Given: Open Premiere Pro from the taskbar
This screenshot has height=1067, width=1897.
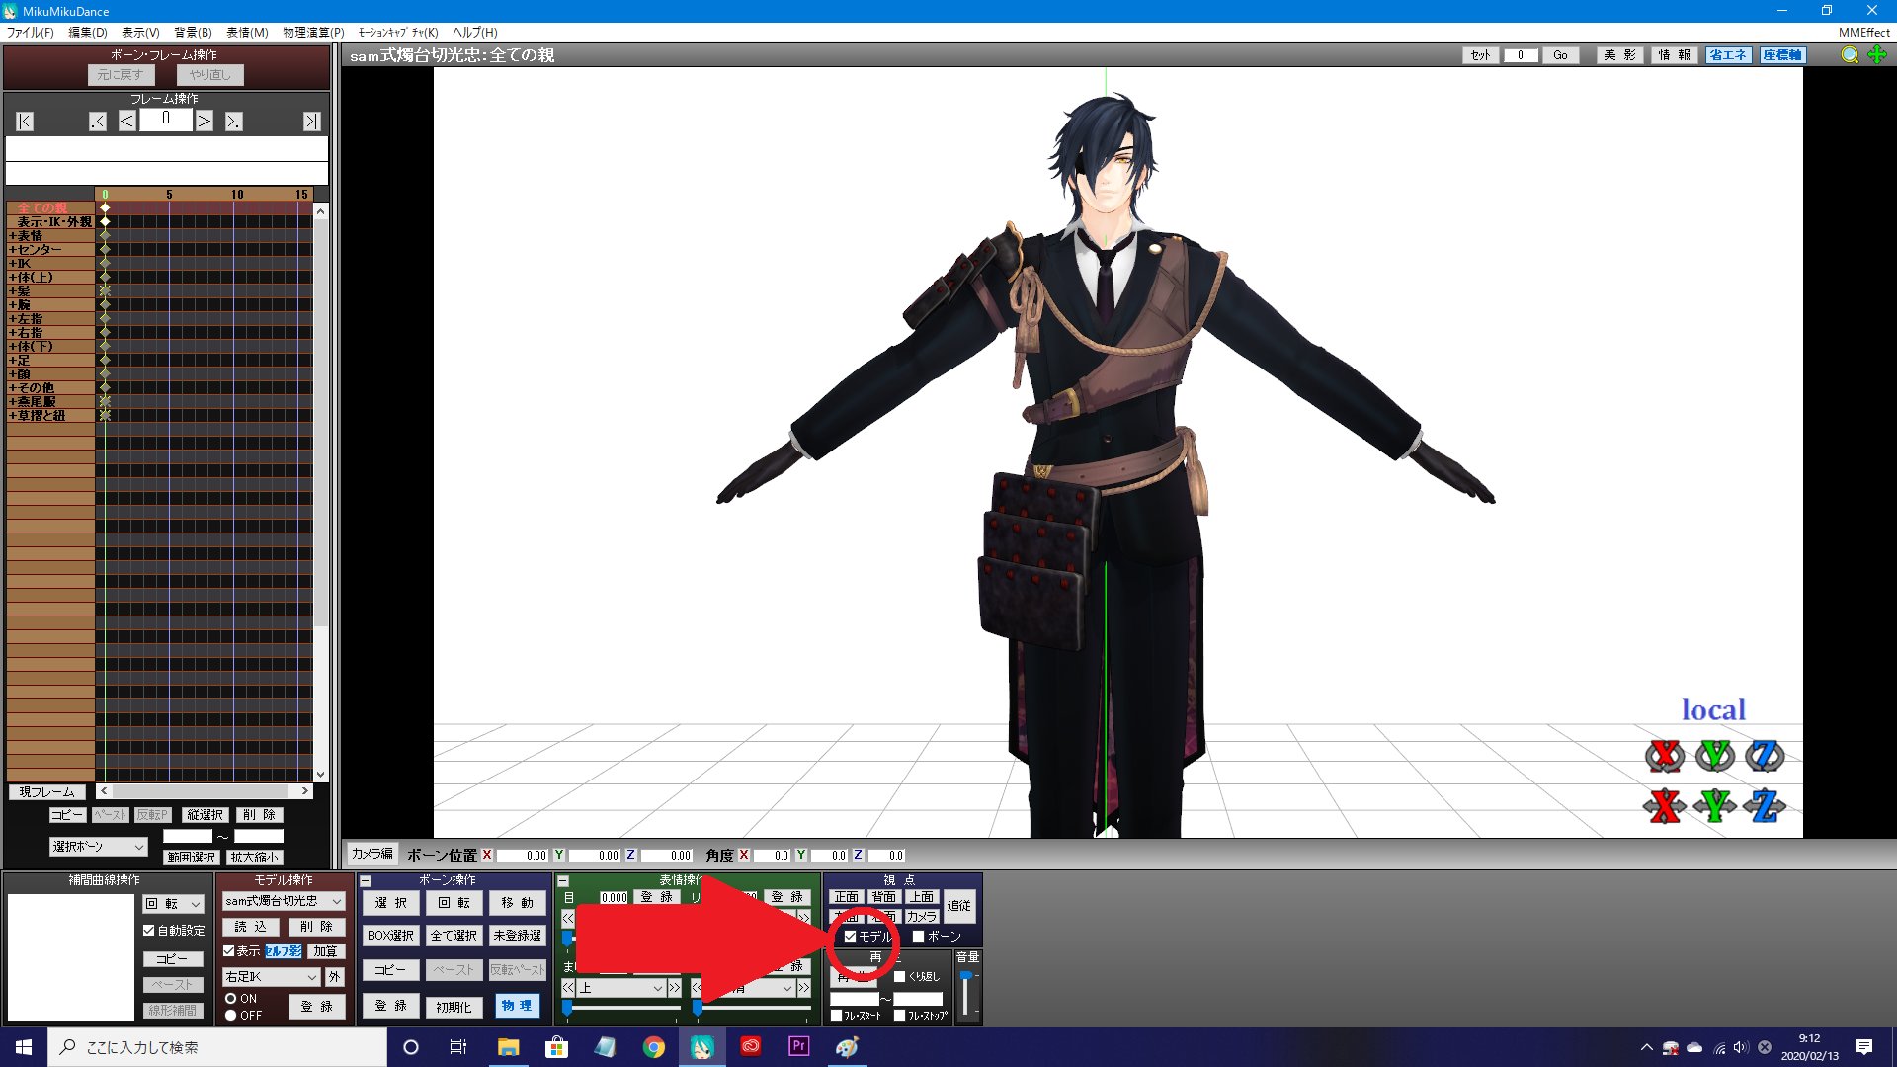Looking at the screenshot, I should coord(798,1046).
